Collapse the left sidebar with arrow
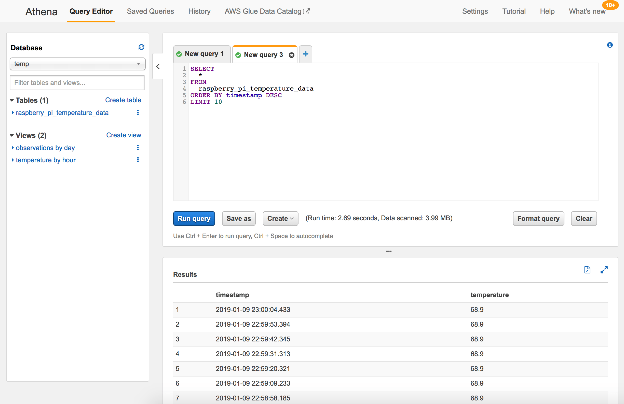624x404 pixels. [158, 66]
